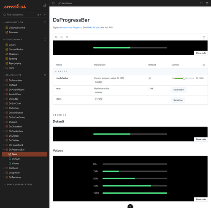Click the smith.ai logo
Screen dimensions: 211x208
pyautogui.click(x=15, y=6)
